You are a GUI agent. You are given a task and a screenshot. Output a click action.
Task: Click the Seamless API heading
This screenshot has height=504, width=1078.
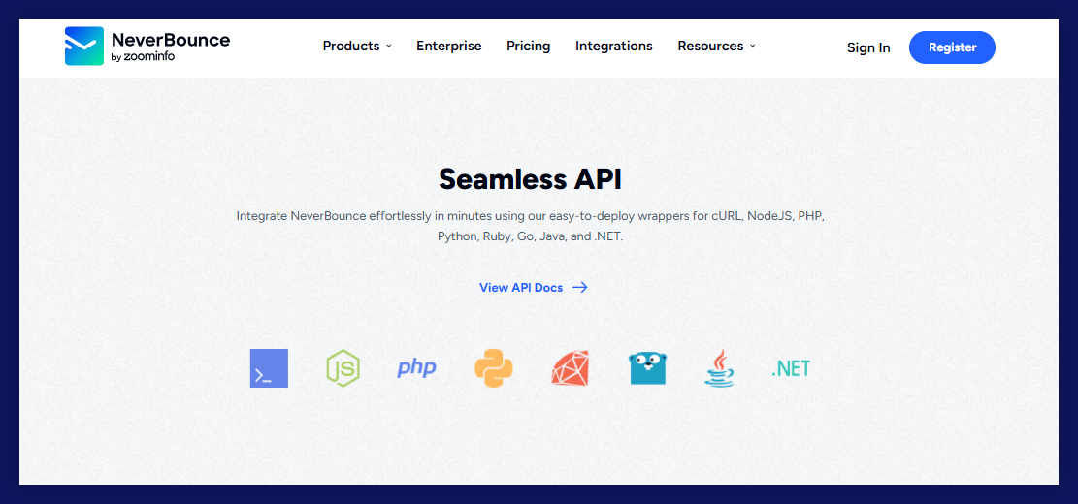(x=530, y=179)
